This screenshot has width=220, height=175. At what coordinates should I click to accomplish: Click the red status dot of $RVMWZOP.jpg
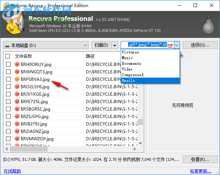[17, 139]
